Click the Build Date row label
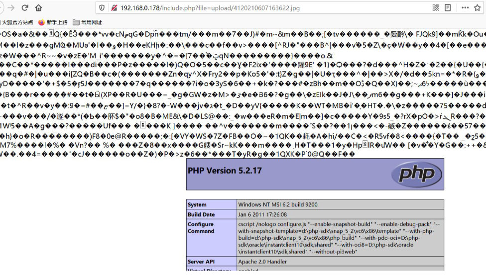 [x=201, y=214]
